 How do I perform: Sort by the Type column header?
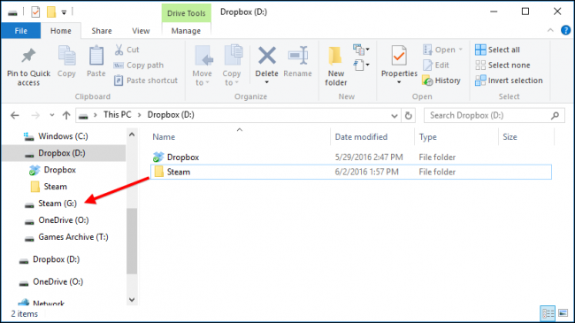pos(427,137)
